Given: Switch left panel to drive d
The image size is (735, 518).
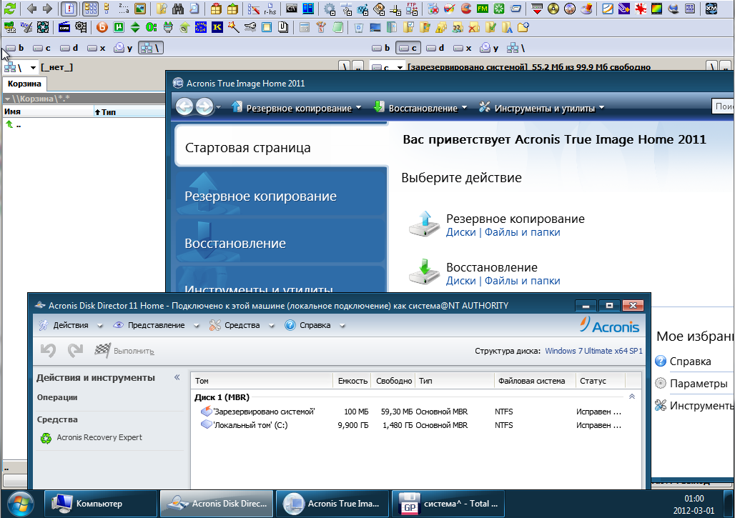Looking at the screenshot, I should pos(69,48).
